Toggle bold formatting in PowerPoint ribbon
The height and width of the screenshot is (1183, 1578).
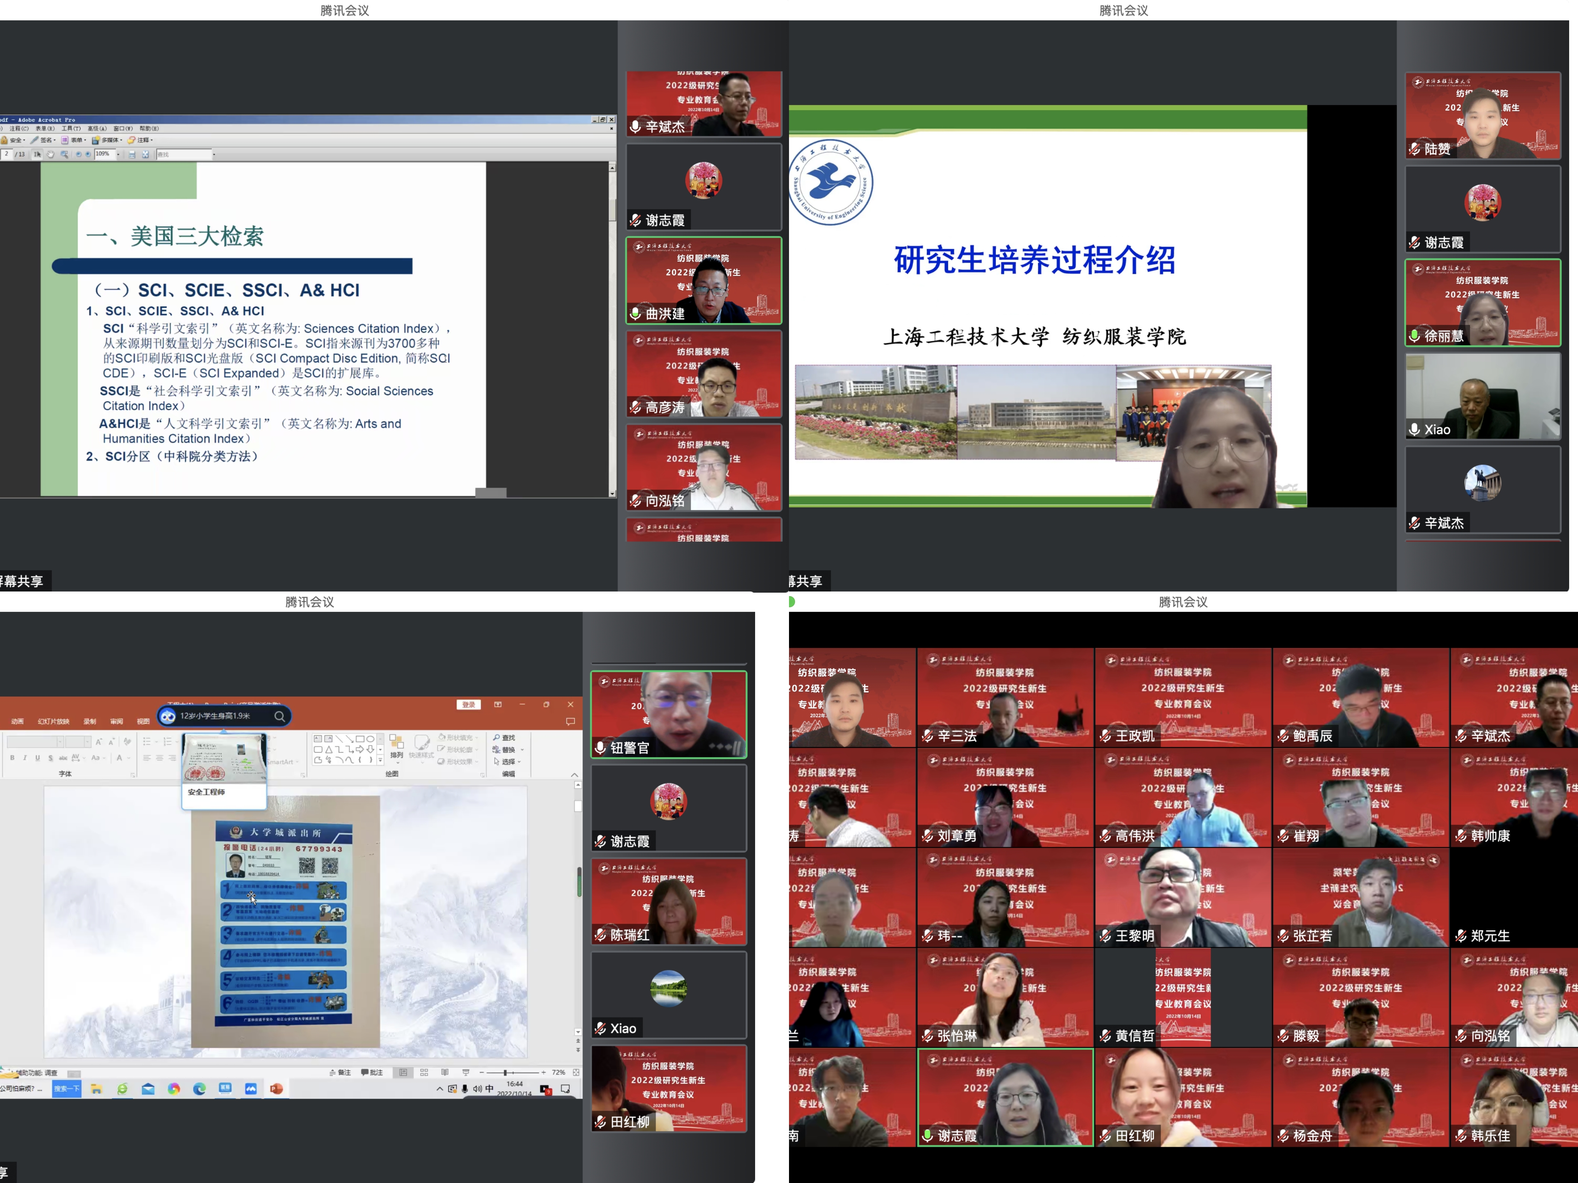[12, 758]
